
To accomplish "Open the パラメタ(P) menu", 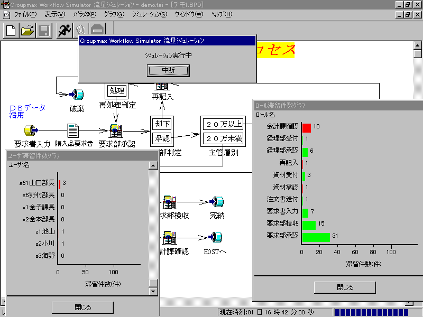I will point(85,14).
